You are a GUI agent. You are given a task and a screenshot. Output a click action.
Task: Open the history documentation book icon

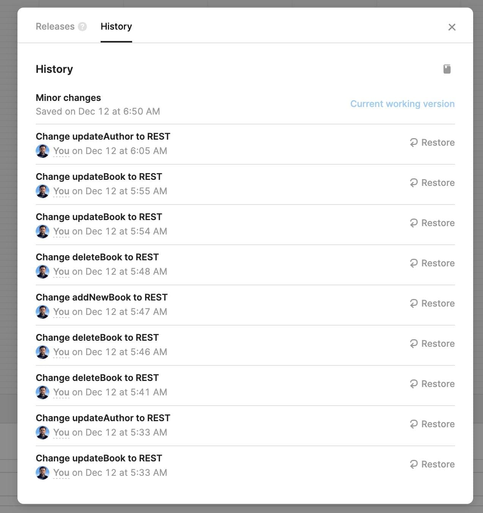click(447, 69)
